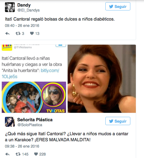
Task: View the TVNotas photo collage thumbnail
Action: [34, 97]
